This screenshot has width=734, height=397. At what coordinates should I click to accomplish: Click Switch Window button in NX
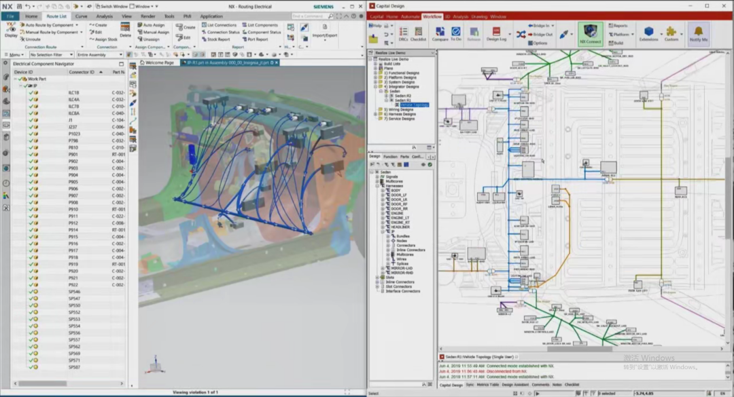(x=111, y=7)
